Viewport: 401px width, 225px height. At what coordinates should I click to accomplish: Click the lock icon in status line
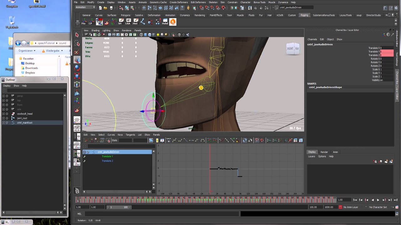point(188,8)
